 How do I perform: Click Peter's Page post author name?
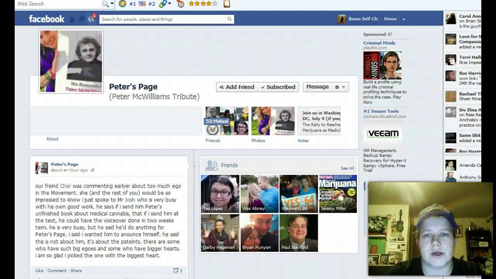(x=64, y=164)
